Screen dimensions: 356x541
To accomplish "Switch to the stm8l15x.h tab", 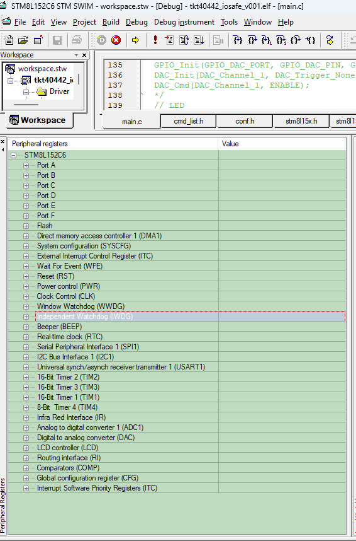I will coord(301,121).
